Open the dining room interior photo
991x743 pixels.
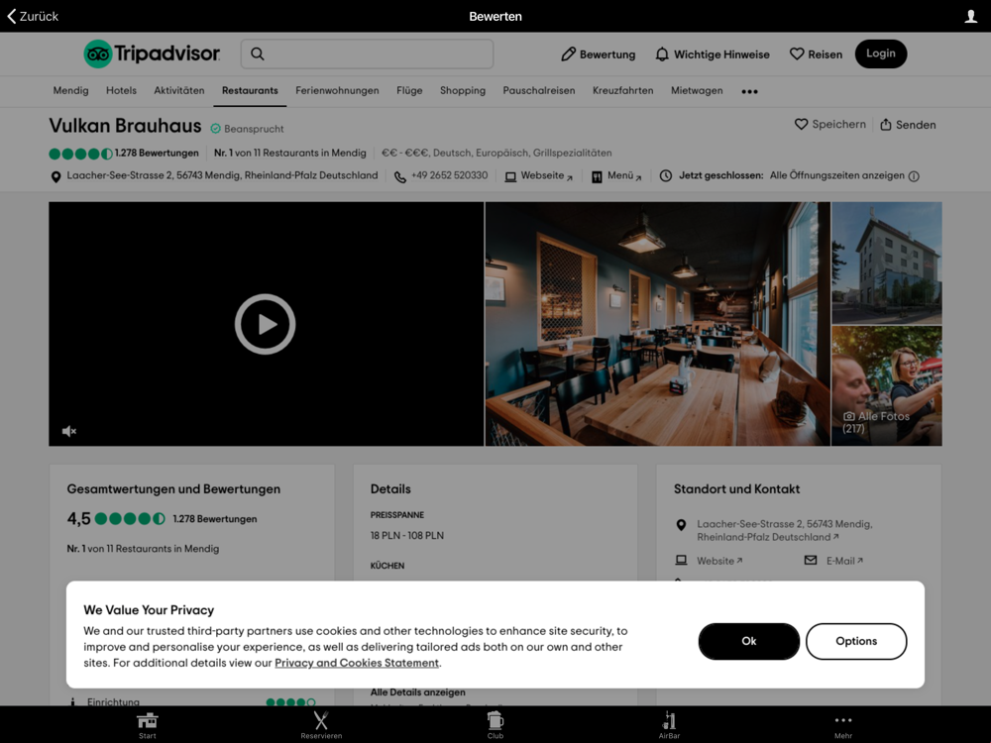click(x=657, y=324)
